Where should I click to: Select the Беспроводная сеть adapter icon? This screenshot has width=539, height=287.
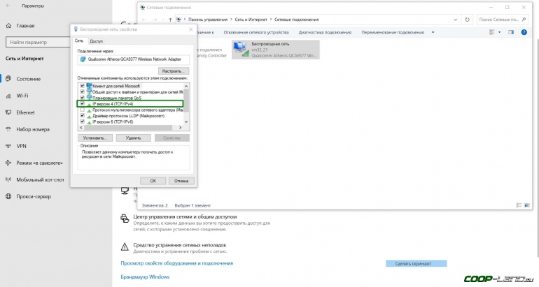(241, 48)
